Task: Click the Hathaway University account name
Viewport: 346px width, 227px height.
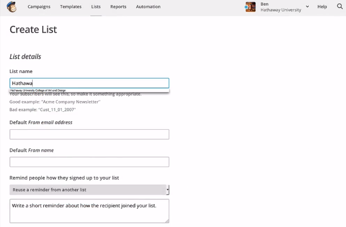Action: (x=280, y=10)
